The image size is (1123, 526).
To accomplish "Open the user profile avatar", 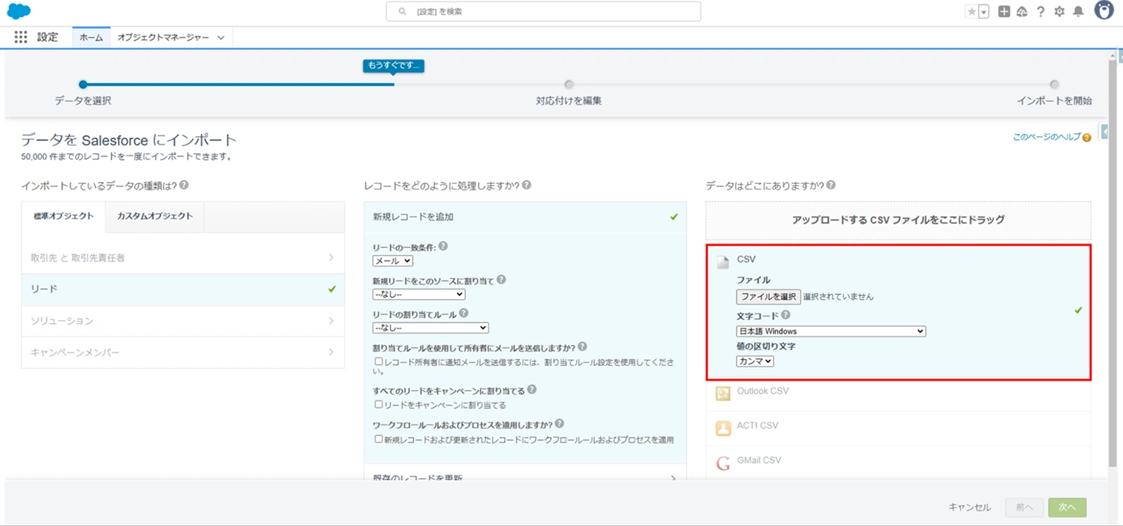I will tap(1104, 11).
